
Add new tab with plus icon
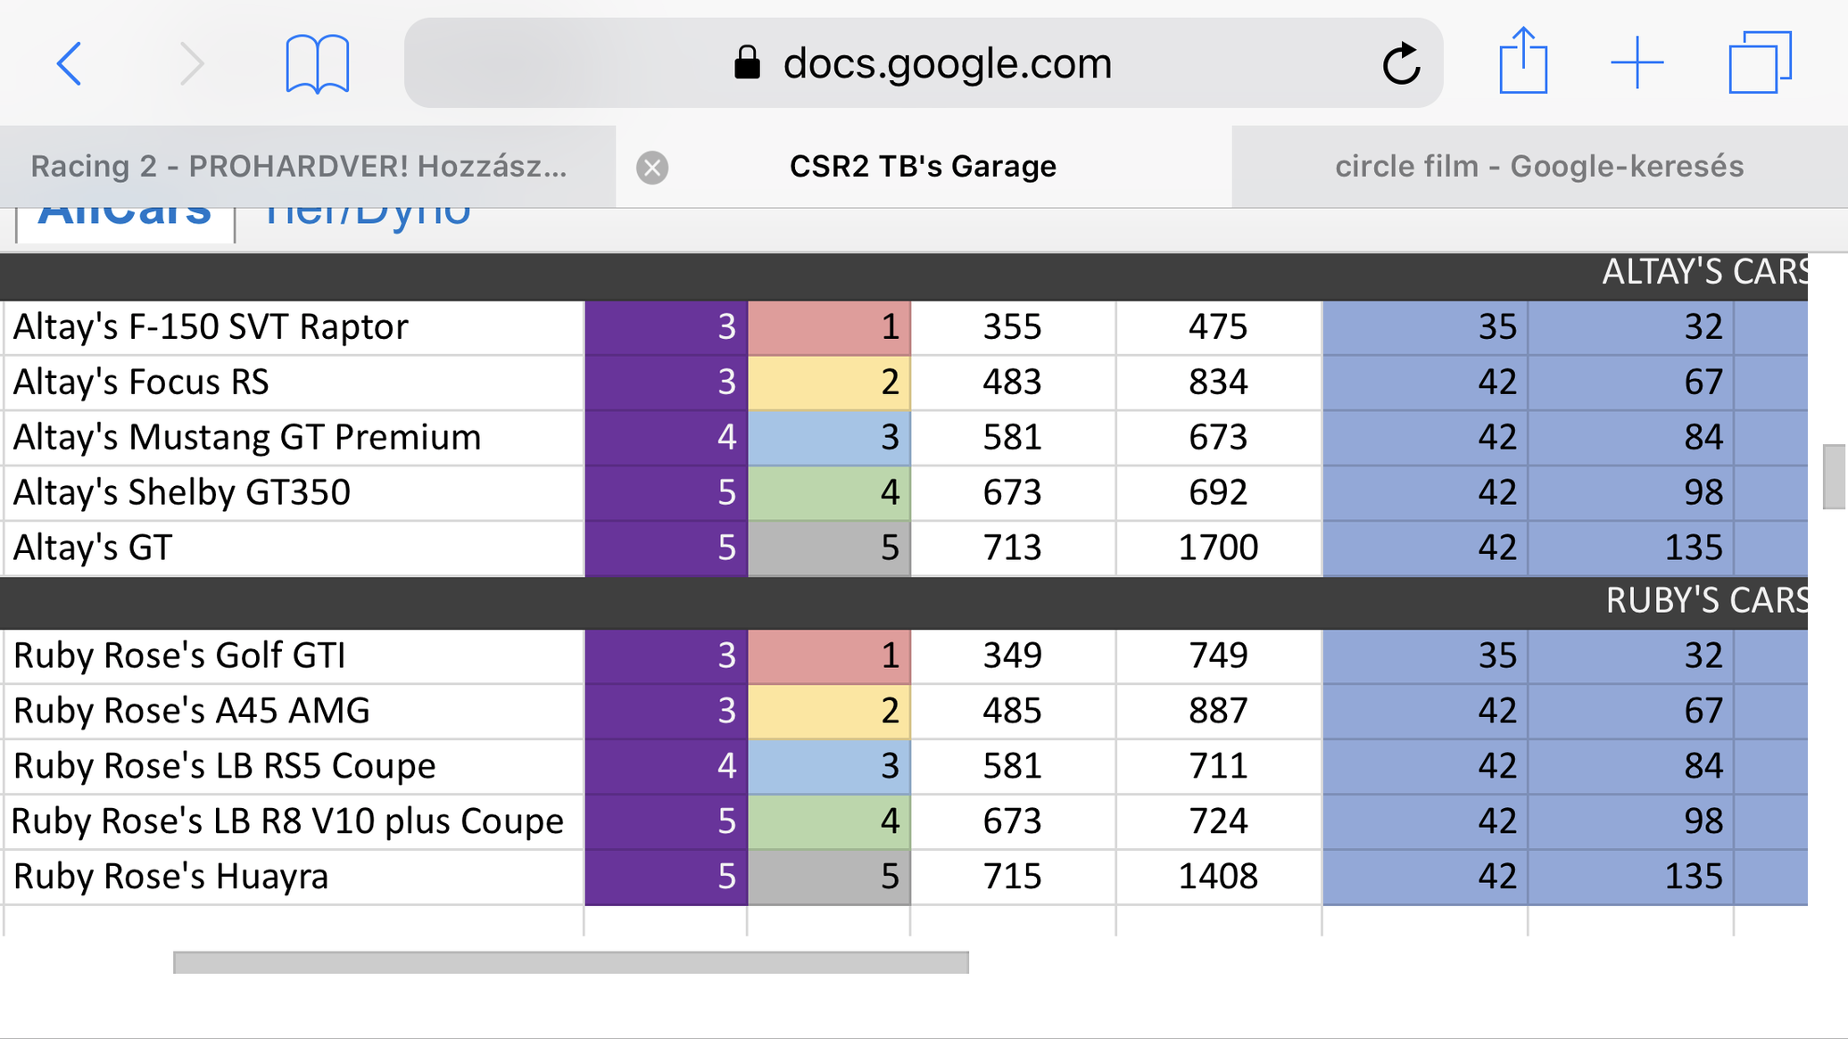click(x=1637, y=63)
